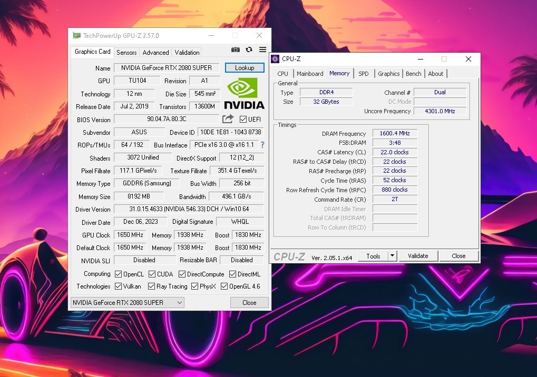
Task: Switch to the Sensors tab in GPU-Z
Action: click(x=126, y=52)
